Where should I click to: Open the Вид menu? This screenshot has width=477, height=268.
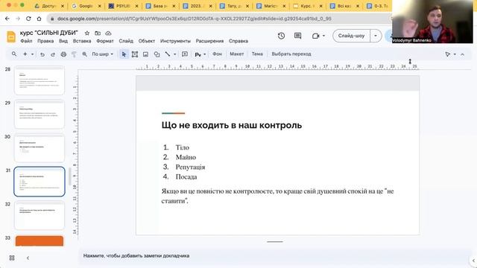[63, 41]
